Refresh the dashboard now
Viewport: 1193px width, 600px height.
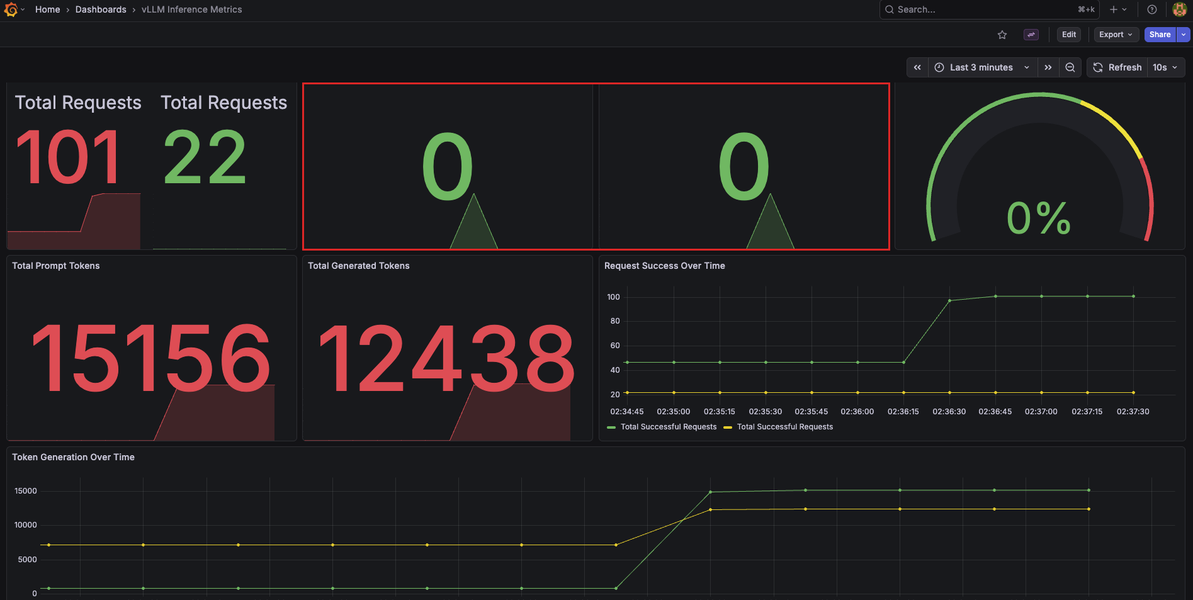coord(1117,67)
